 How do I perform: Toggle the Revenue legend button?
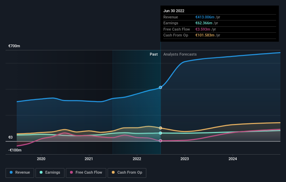20,173
